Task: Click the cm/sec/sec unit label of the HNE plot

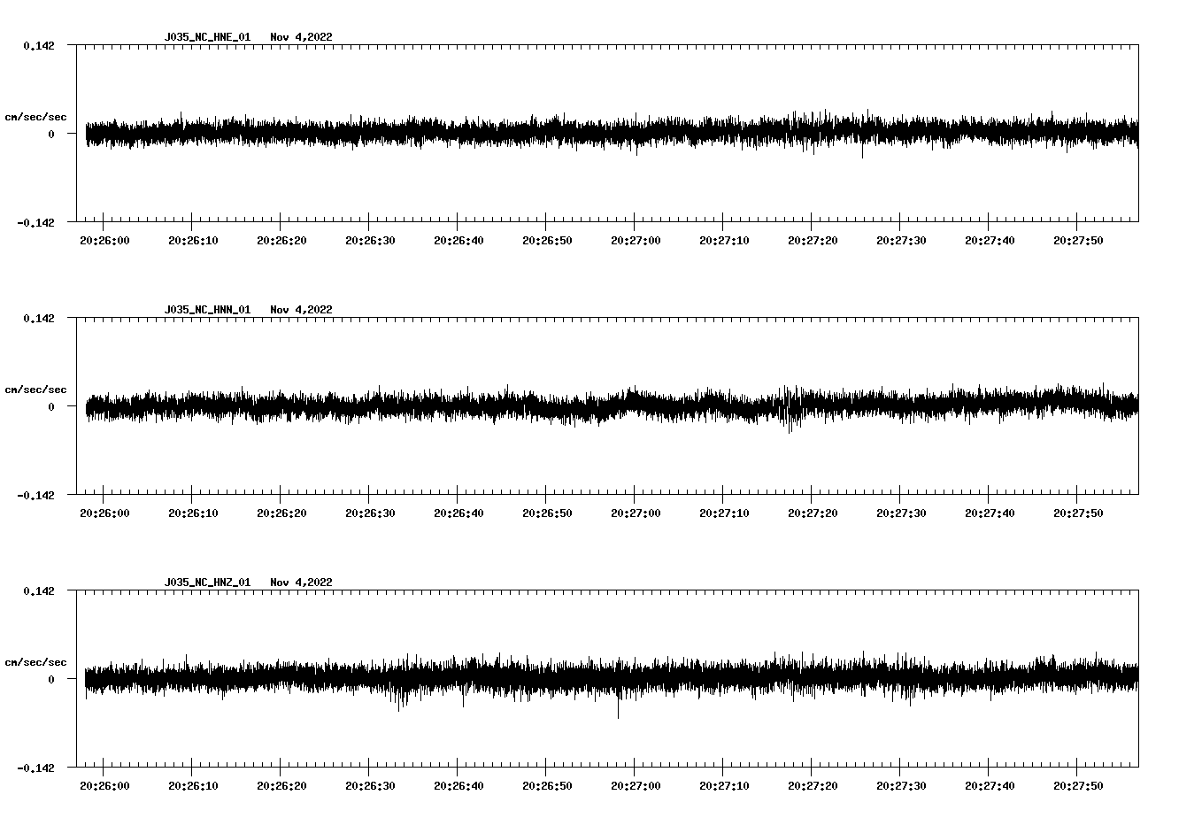Action: (35, 117)
